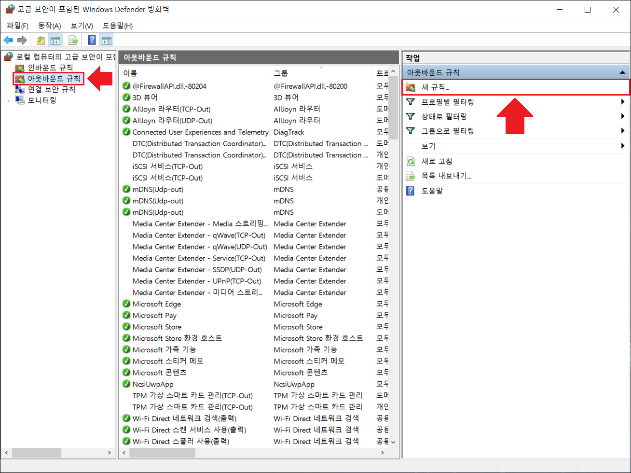Select the NcsiUwpApp rule
The width and height of the screenshot is (631, 473).
pos(153,385)
